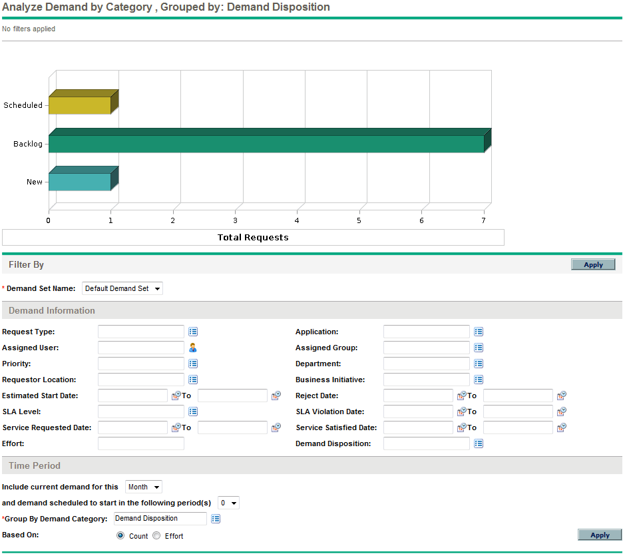Screen dimensions: 625x554
Task: Open the Application selection list icon
Action: (x=479, y=332)
